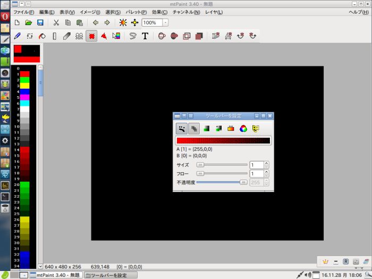Select the paintbrush tool in toolbar

(17, 36)
